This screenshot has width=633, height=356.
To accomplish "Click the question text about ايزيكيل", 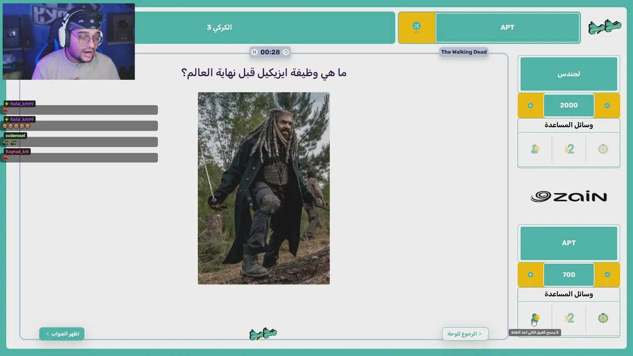I will 264,73.
